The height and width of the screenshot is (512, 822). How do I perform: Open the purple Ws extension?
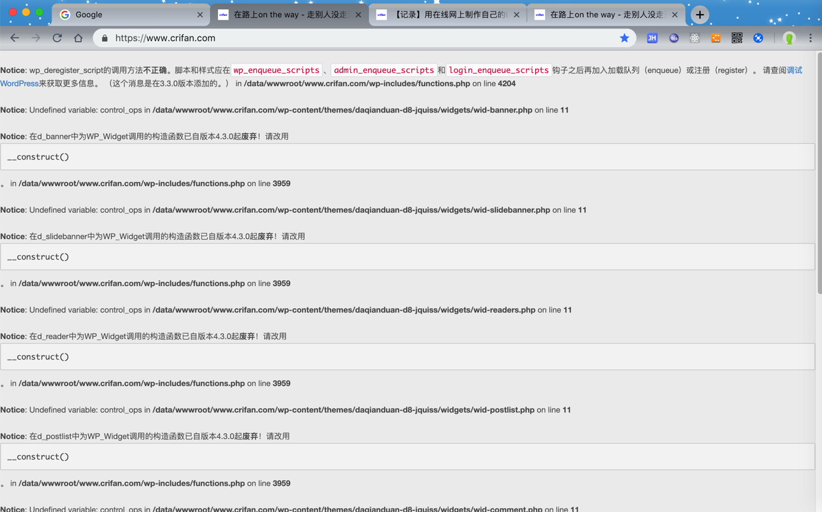674,38
